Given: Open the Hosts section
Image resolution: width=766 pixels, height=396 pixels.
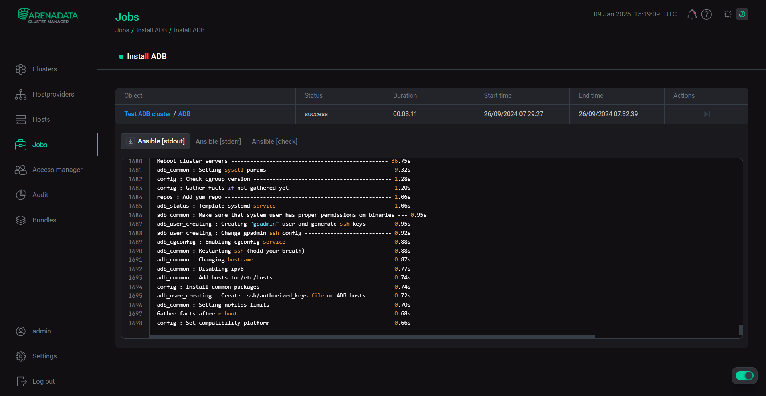Looking at the screenshot, I should tap(41, 119).
